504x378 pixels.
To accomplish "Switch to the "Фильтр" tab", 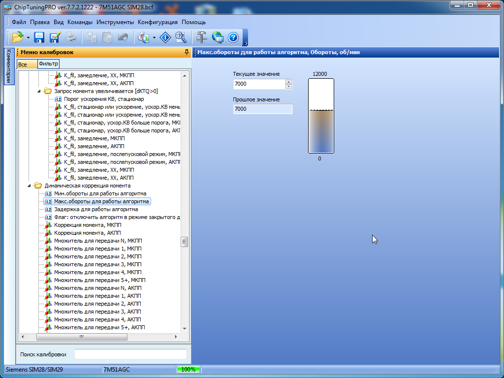I will click(x=48, y=64).
